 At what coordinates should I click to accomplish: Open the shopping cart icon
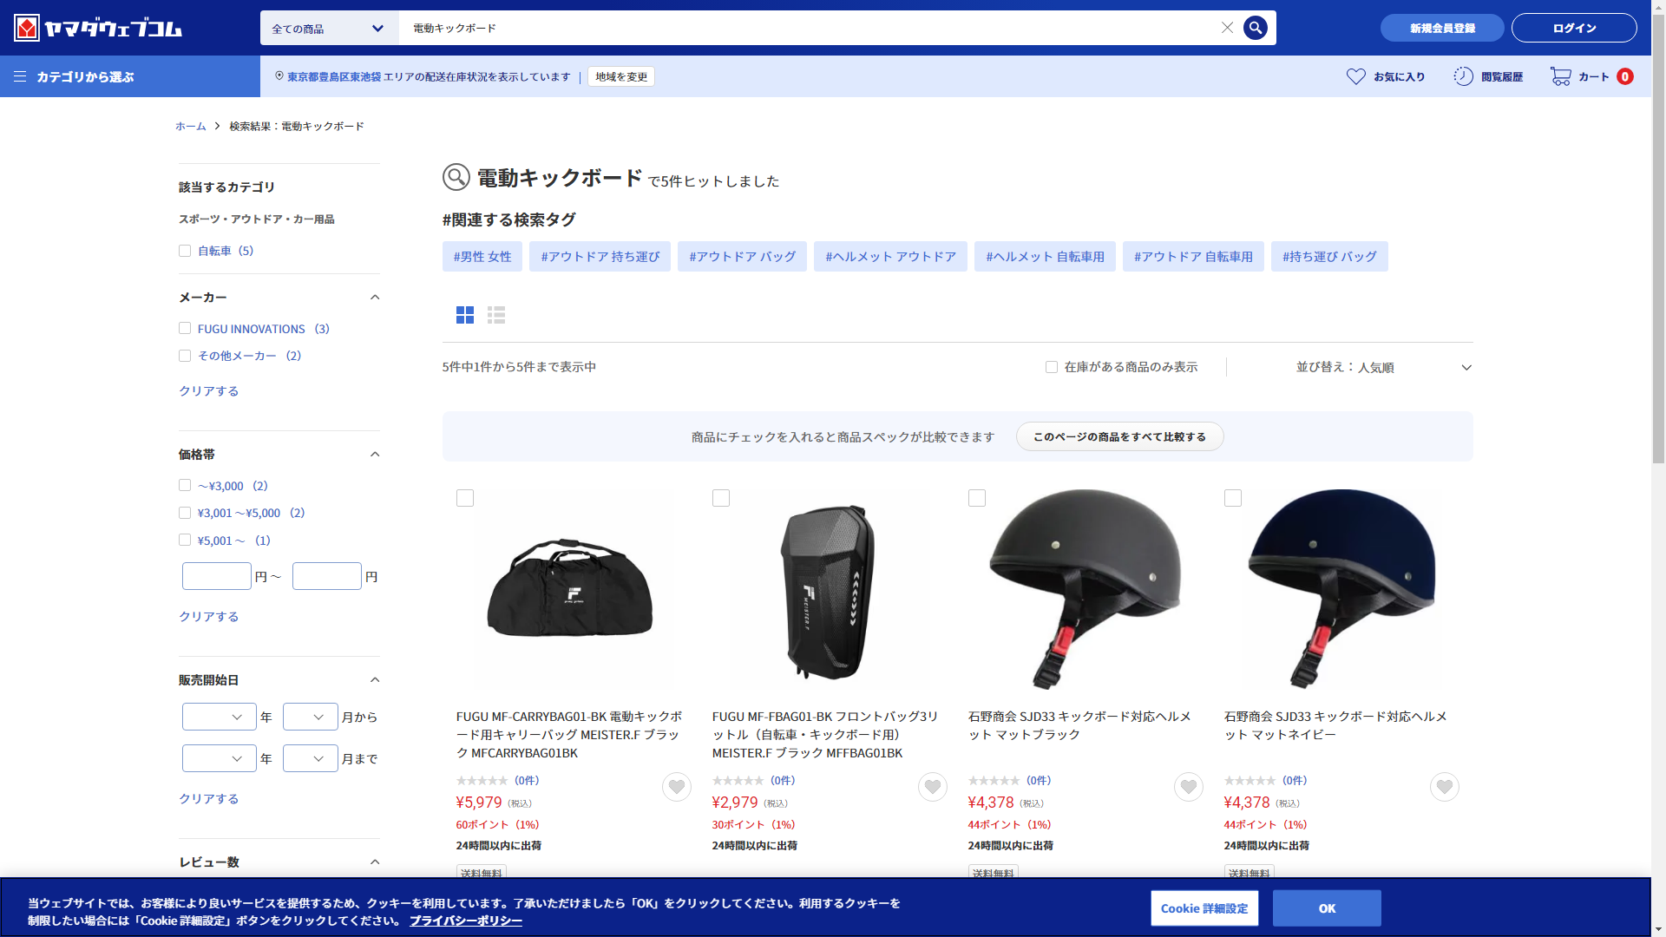pyautogui.click(x=1560, y=76)
